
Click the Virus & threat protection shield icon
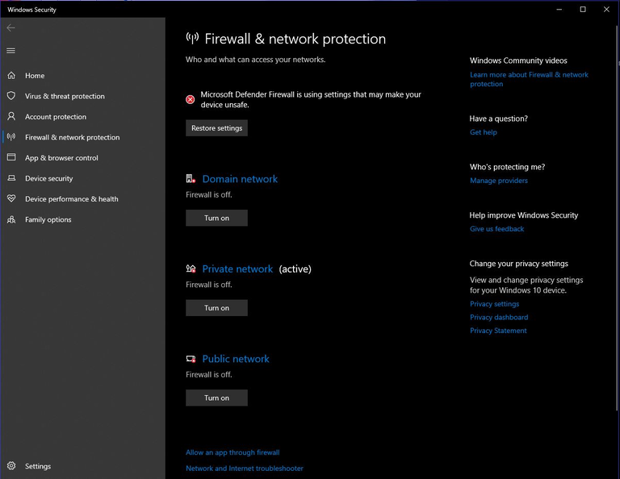pyautogui.click(x=11, y=96)
